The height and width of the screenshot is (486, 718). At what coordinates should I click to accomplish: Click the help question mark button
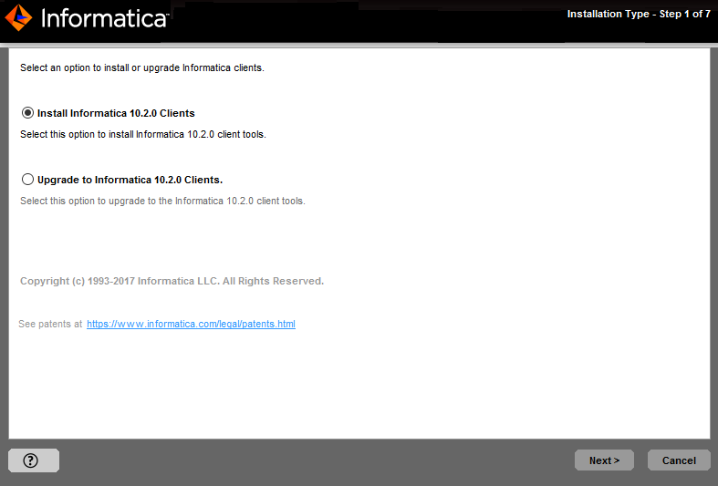(34, 460)
